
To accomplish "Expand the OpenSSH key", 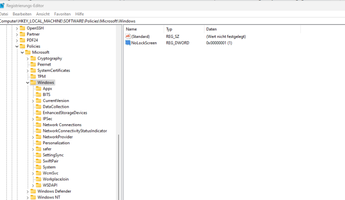I will click(x=17, y=29).
